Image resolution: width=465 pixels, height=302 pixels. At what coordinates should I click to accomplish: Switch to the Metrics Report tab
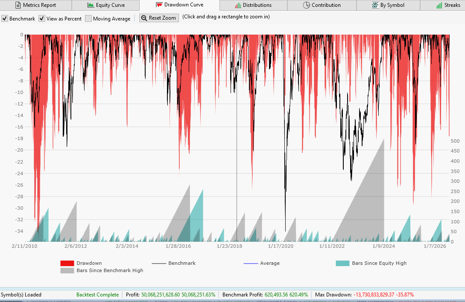(x=36, y=5)
